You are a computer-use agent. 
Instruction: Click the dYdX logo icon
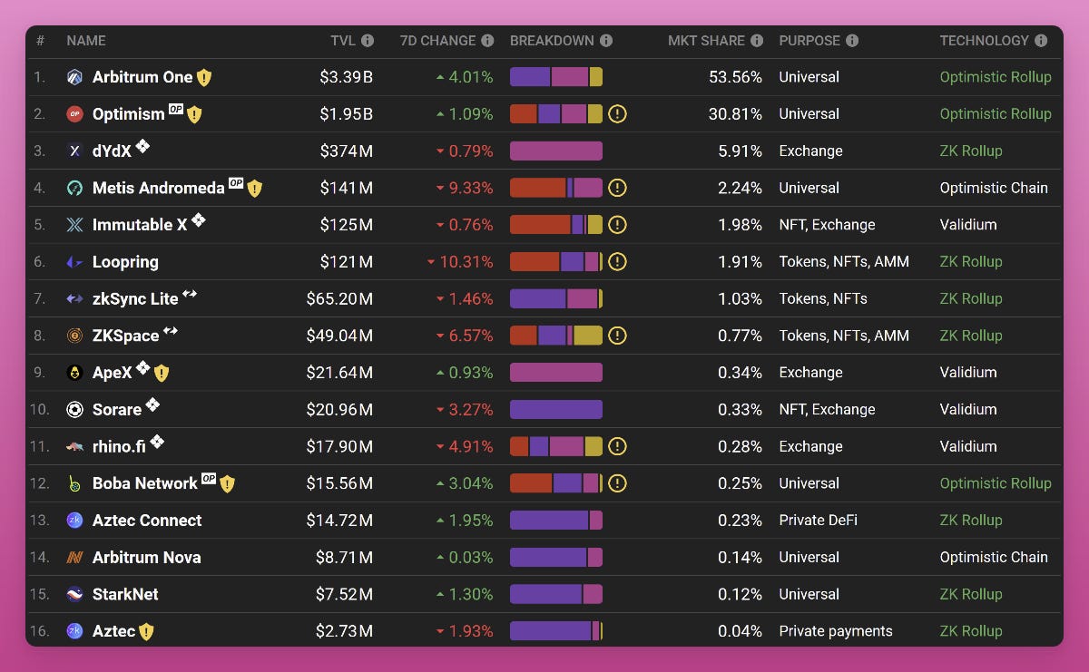[x=74, y=151]
